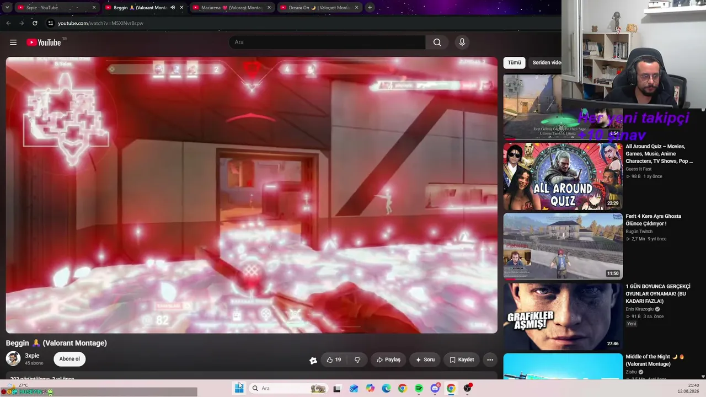Image resolution: width=706 pixels, height=397 pixels.
Task: Open the 3xpie channel name link
Action: click(32, 356)
